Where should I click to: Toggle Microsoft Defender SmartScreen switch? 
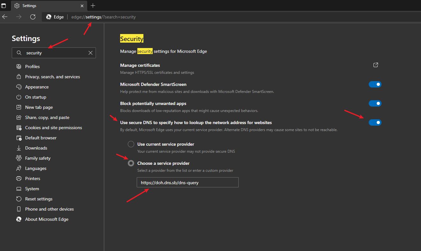click(x=375, y=84)
